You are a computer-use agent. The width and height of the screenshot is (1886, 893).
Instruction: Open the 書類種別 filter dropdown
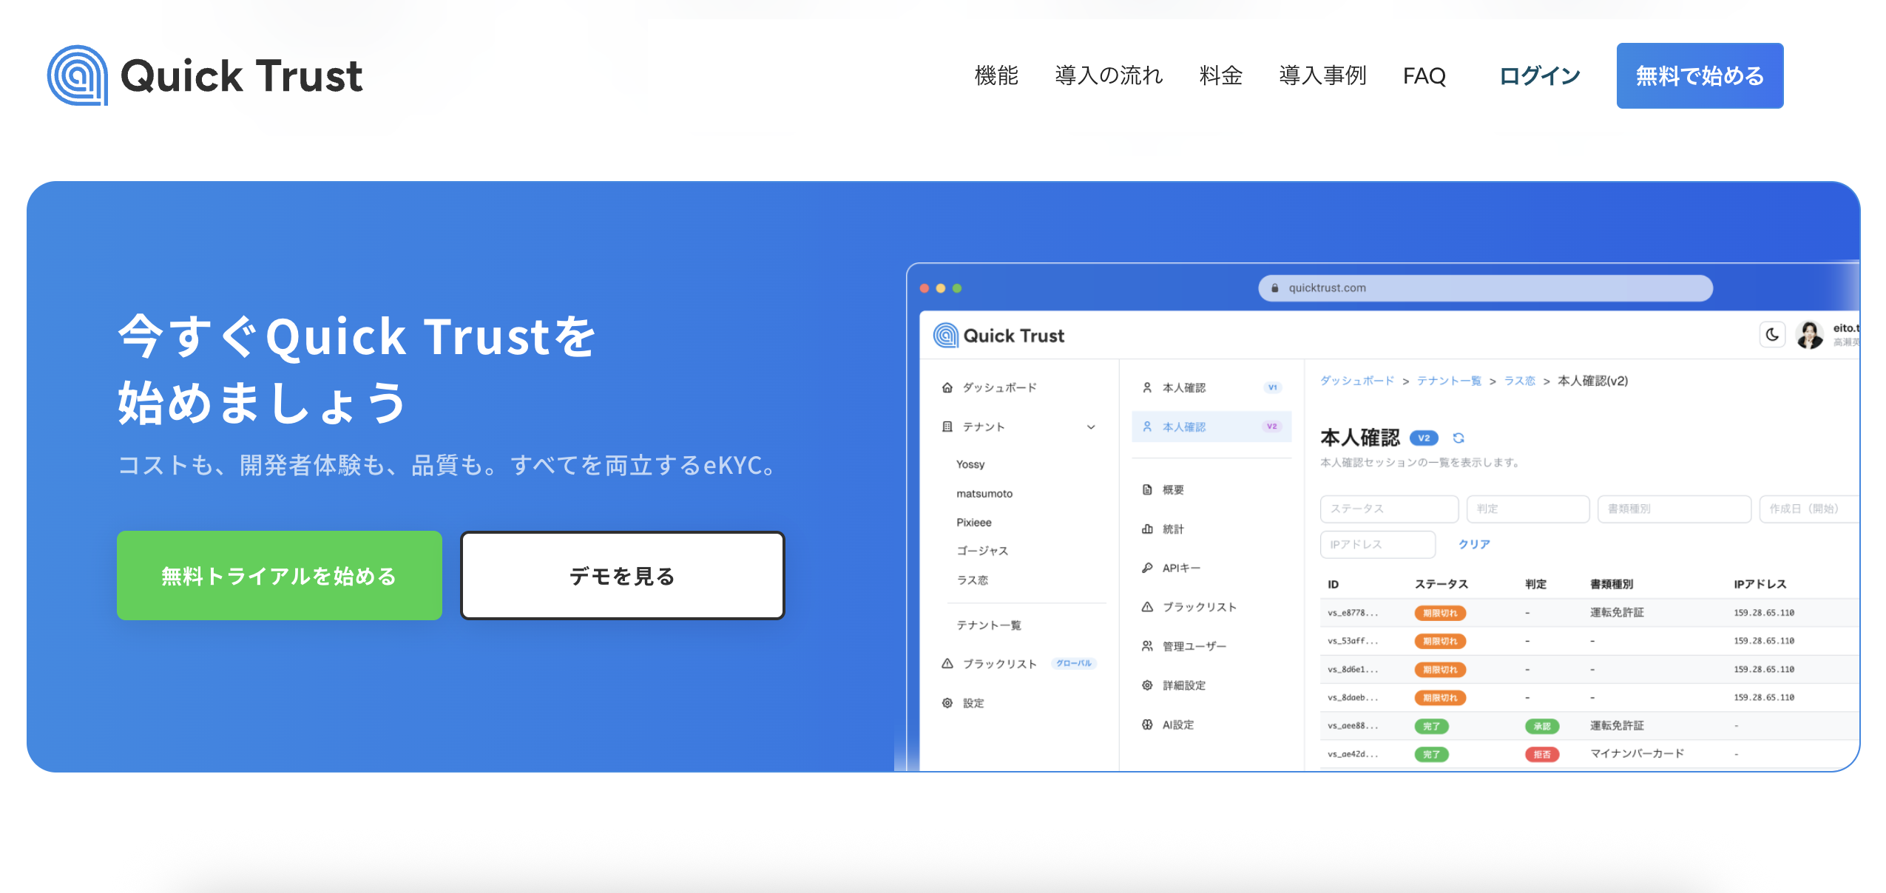tap(1674, 509)
